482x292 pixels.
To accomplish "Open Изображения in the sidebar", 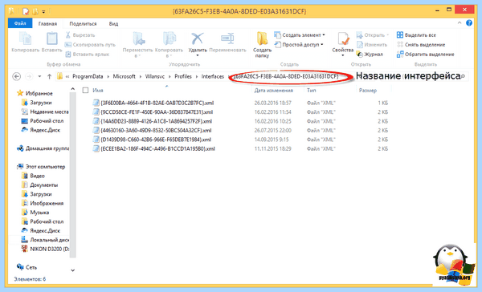I will tap(43, 203).
